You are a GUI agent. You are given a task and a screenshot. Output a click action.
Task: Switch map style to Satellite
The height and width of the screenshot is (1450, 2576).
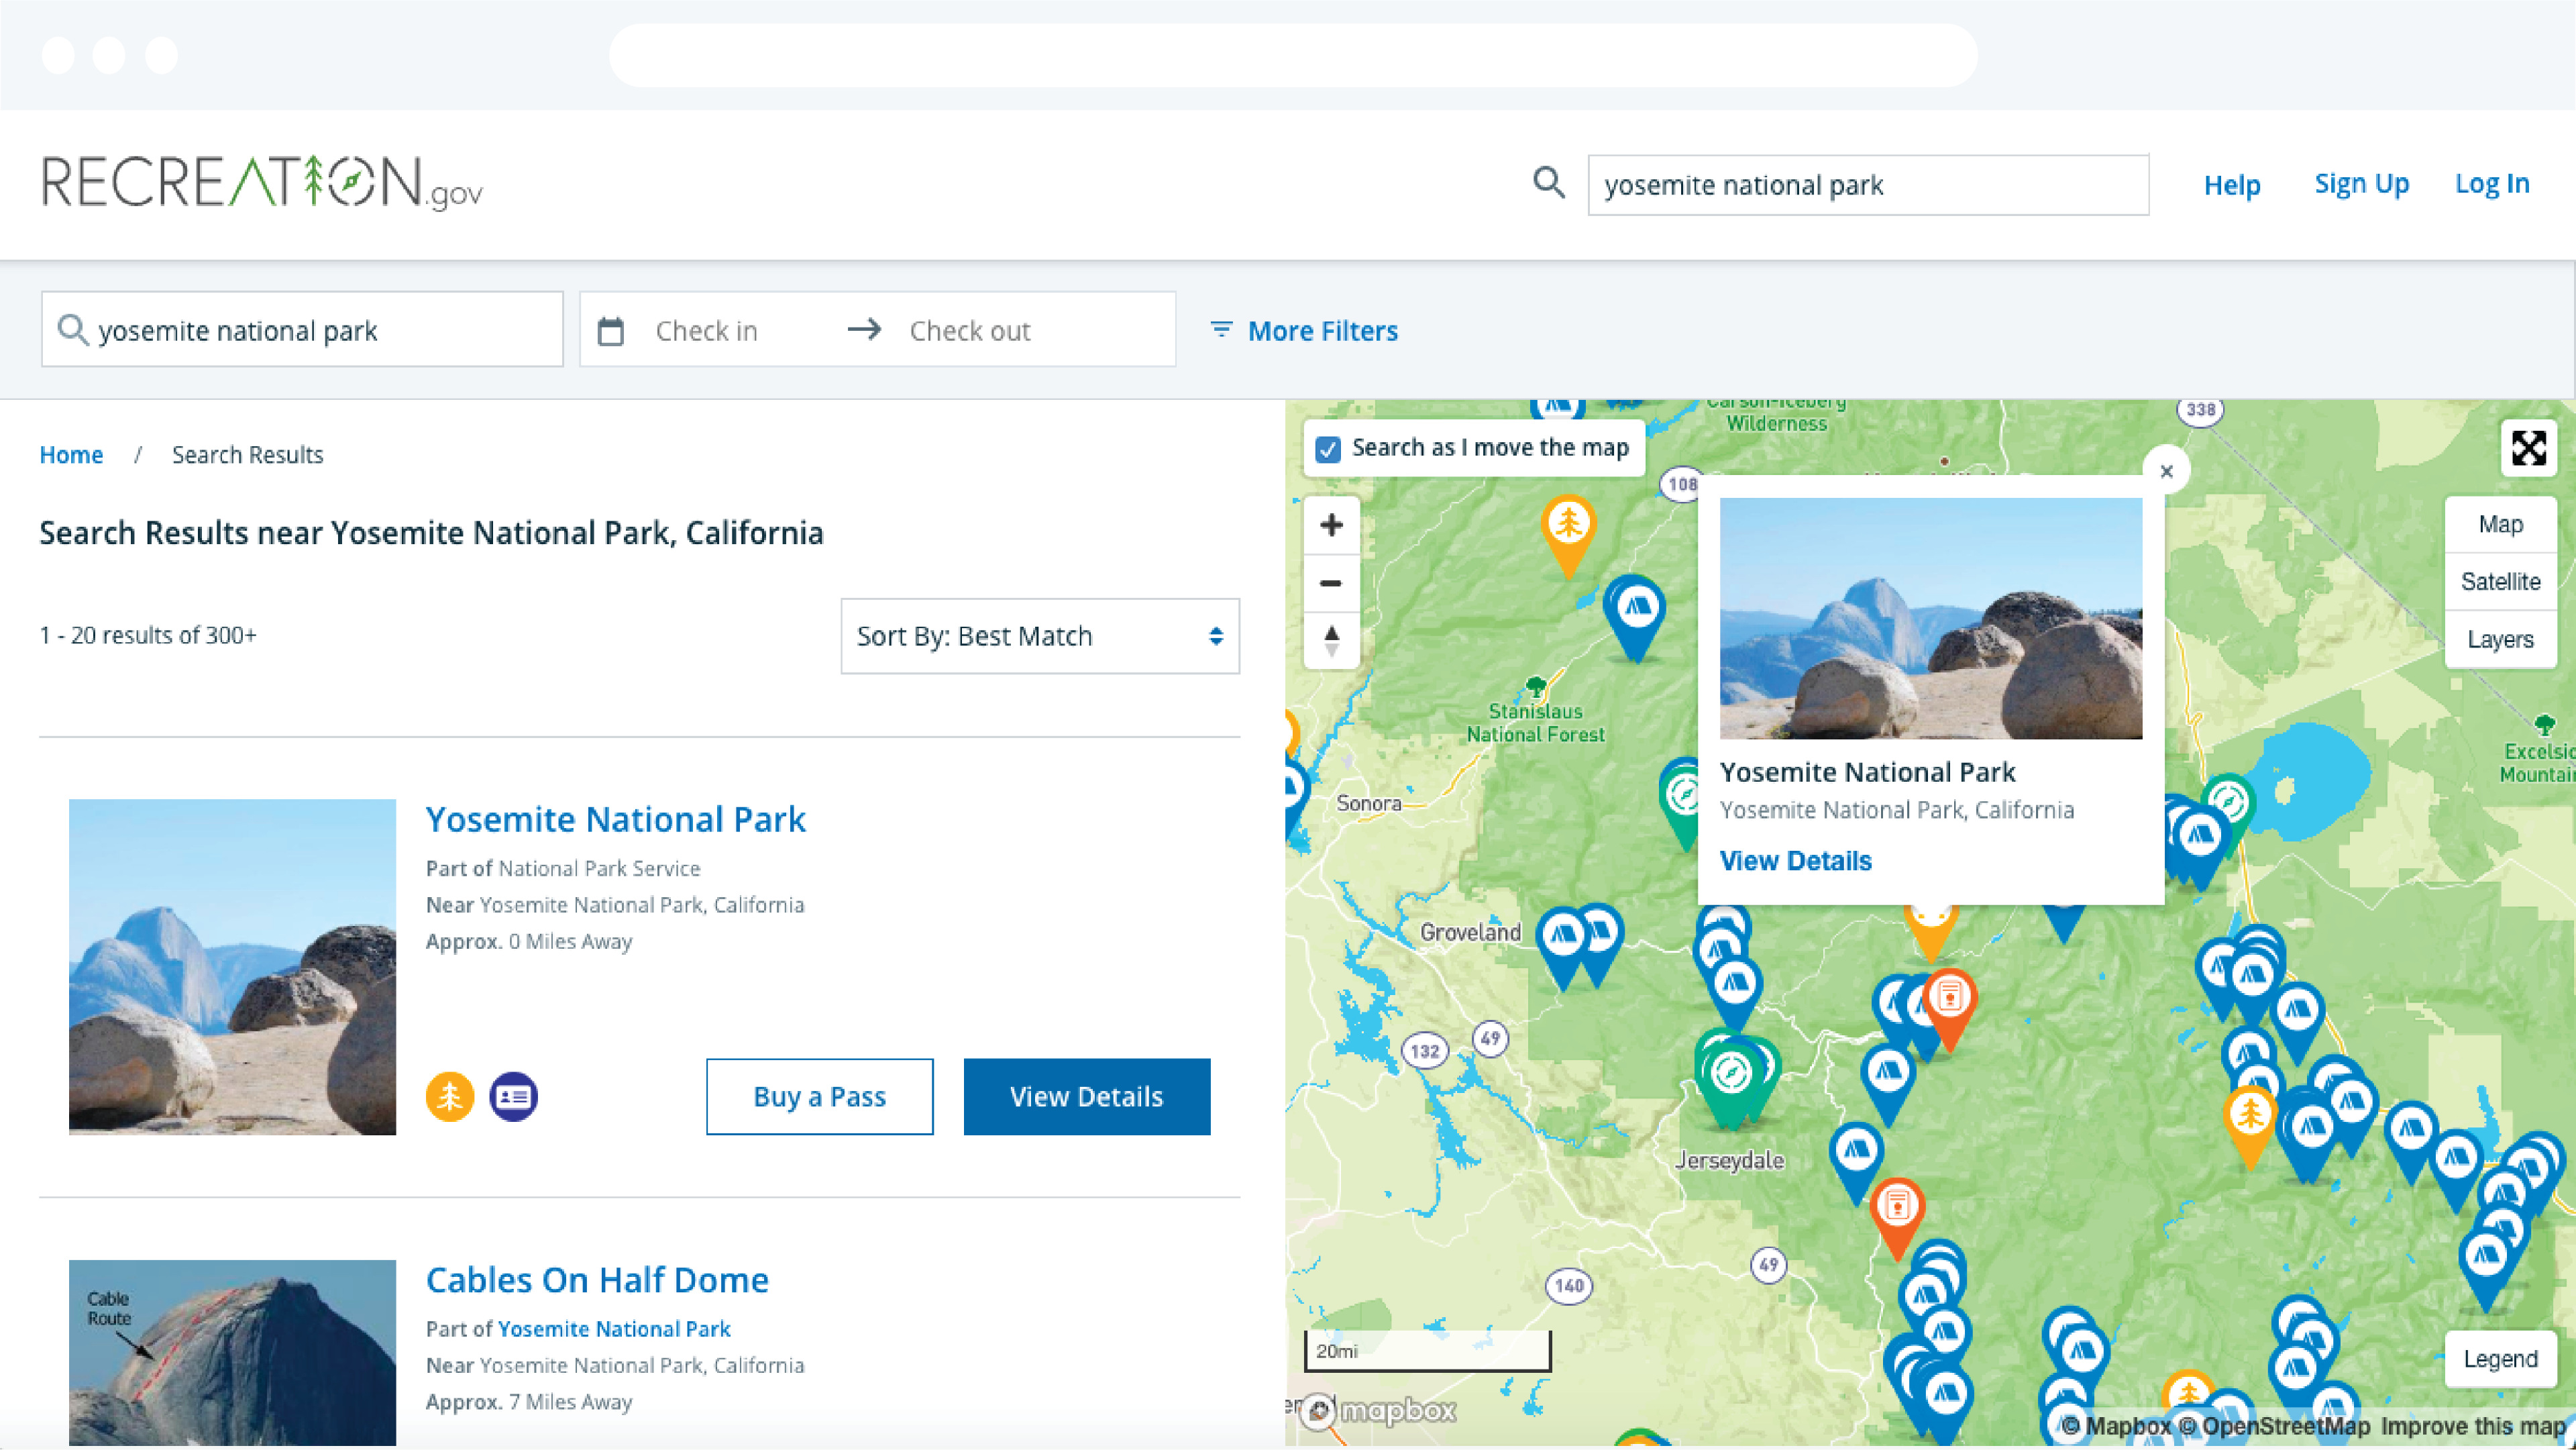(2500, 581)
